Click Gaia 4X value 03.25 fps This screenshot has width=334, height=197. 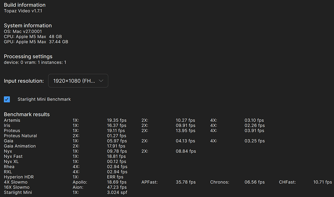pyautogui.click(x=255, y=141)
